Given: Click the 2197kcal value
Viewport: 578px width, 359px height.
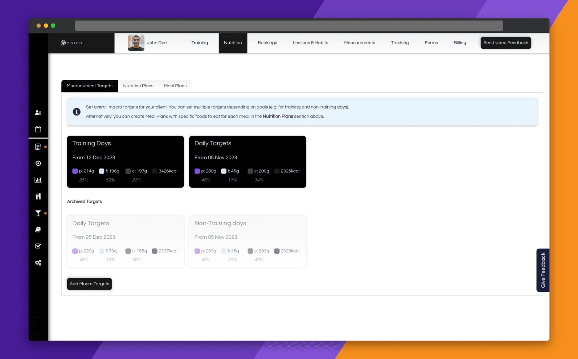Looking at the screenshot, I should tap(168, 251).
